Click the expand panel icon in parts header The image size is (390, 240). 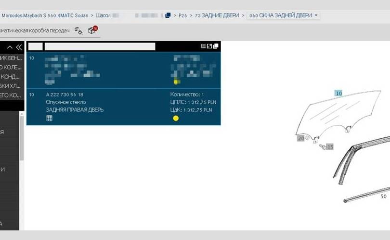pos(209,46)
